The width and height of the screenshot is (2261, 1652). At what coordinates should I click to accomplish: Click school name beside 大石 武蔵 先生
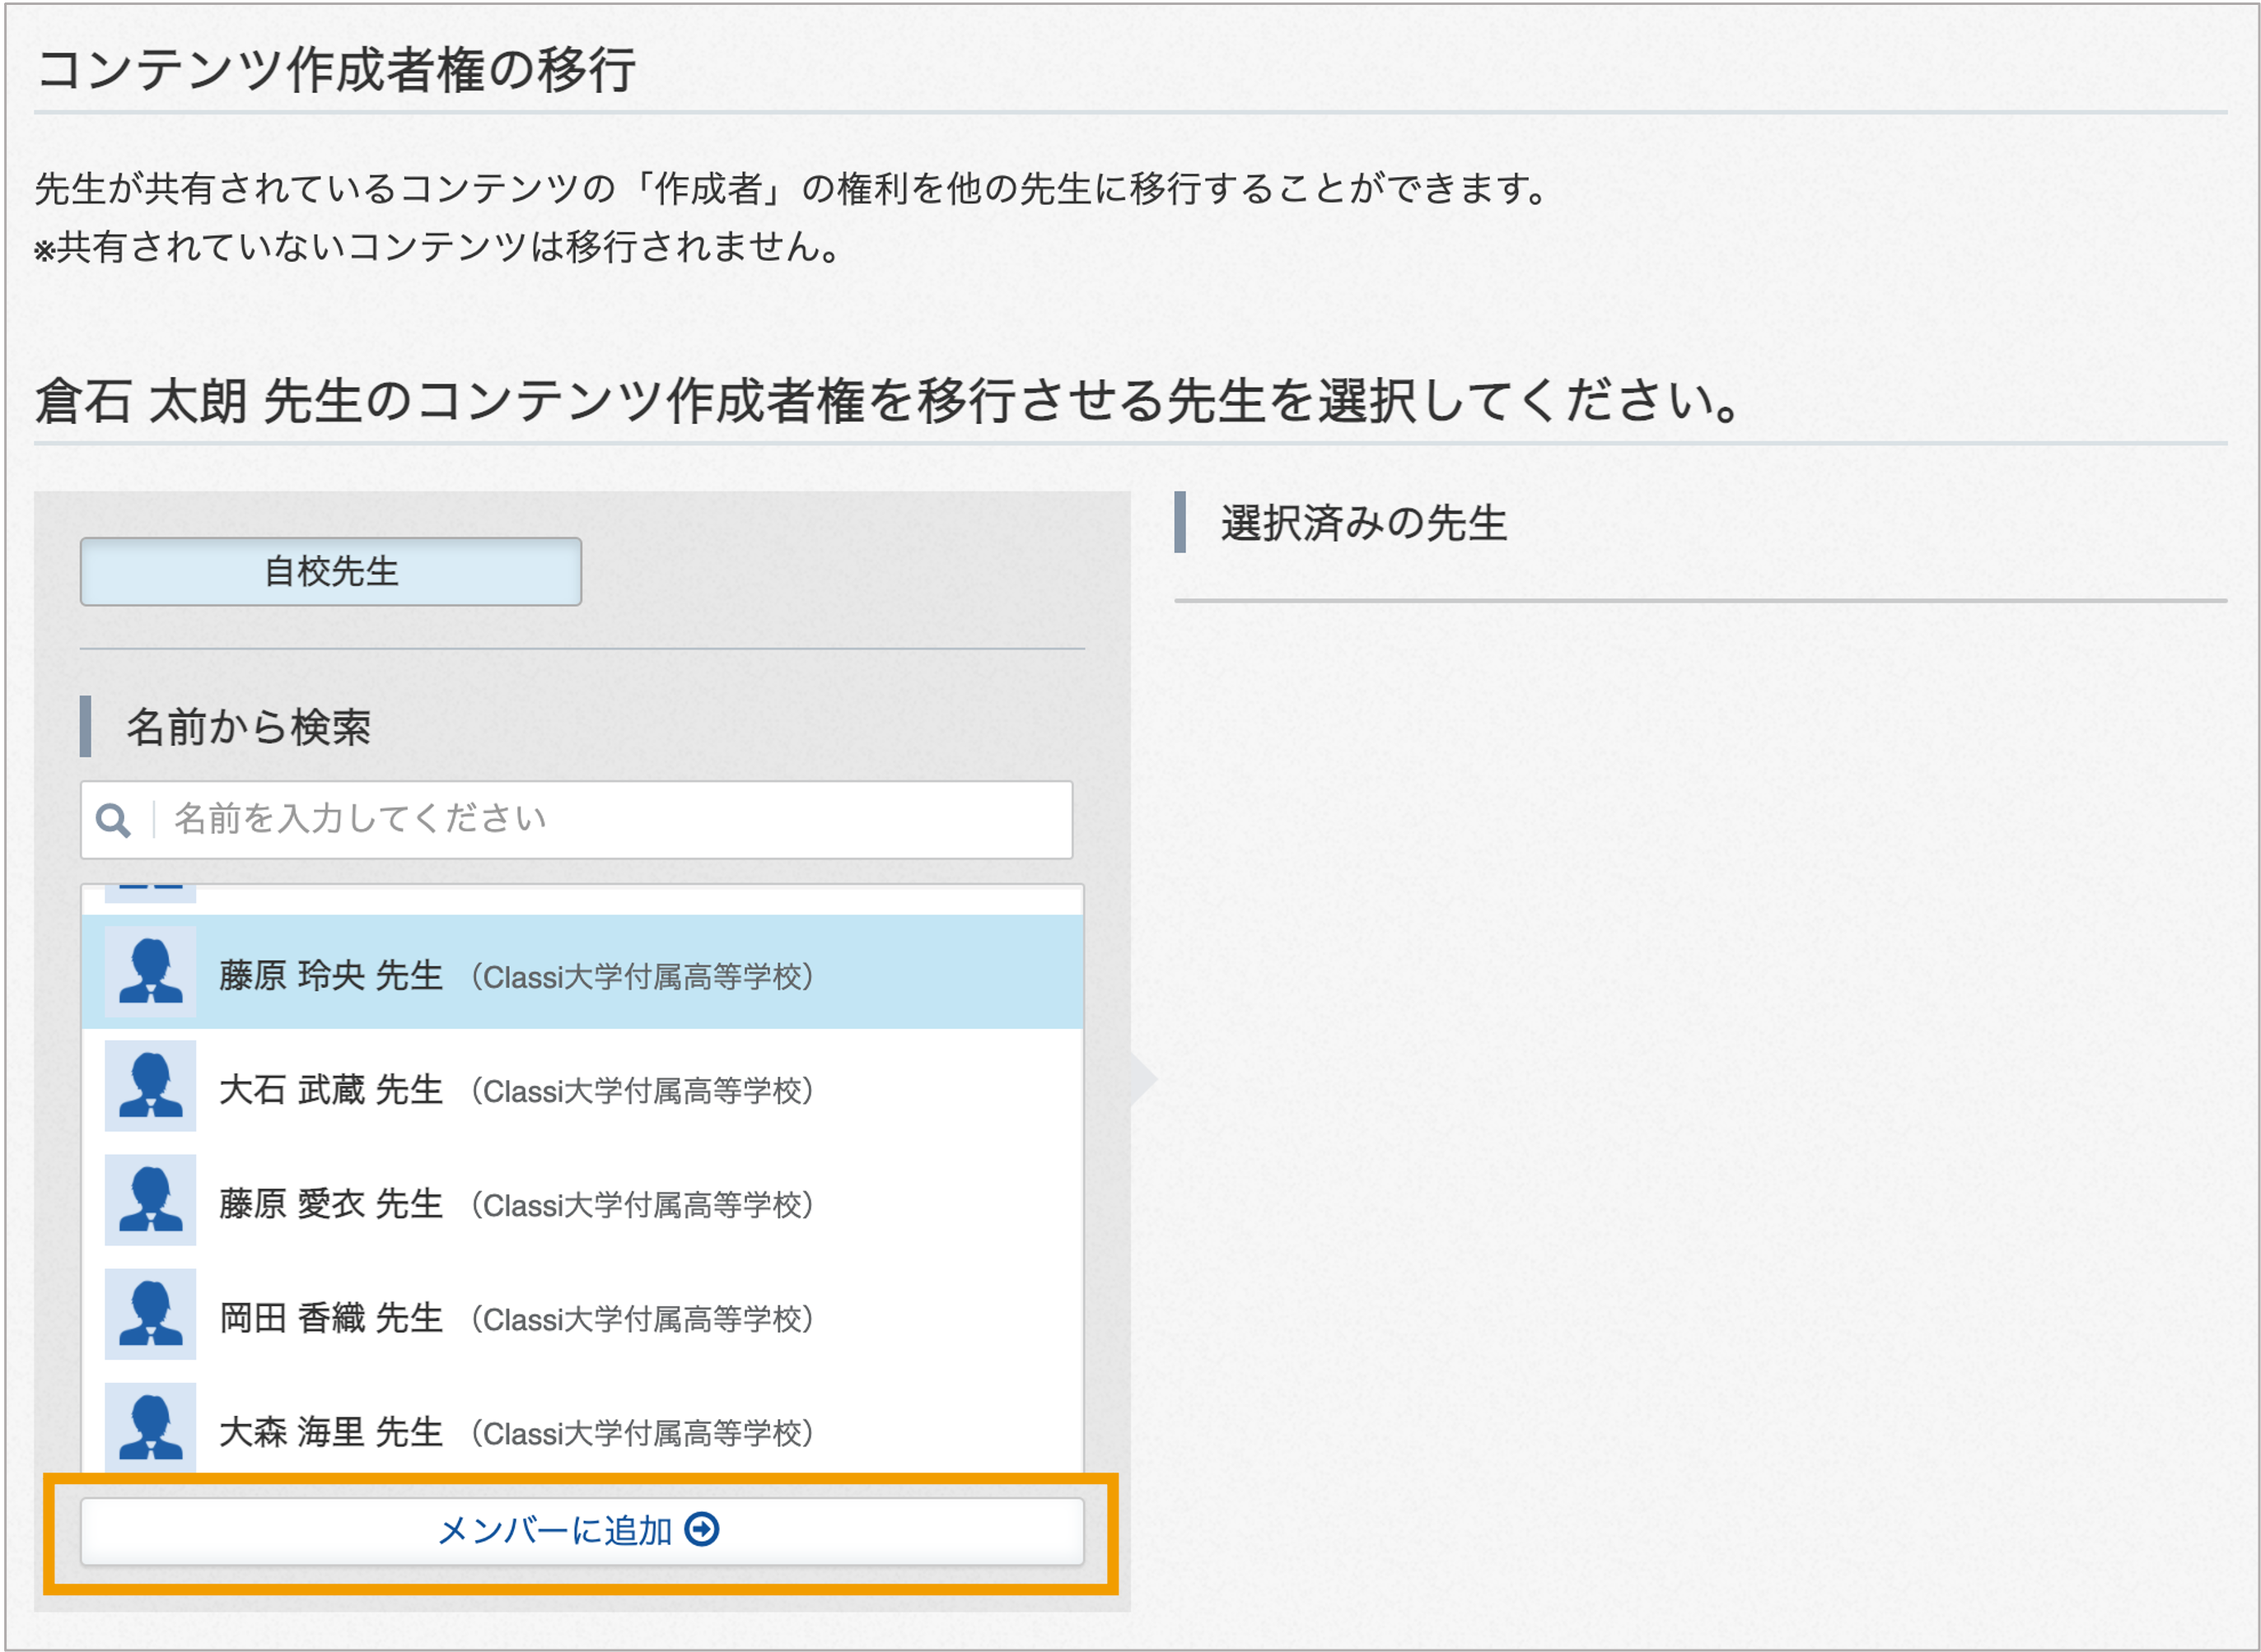[642, 1091]
